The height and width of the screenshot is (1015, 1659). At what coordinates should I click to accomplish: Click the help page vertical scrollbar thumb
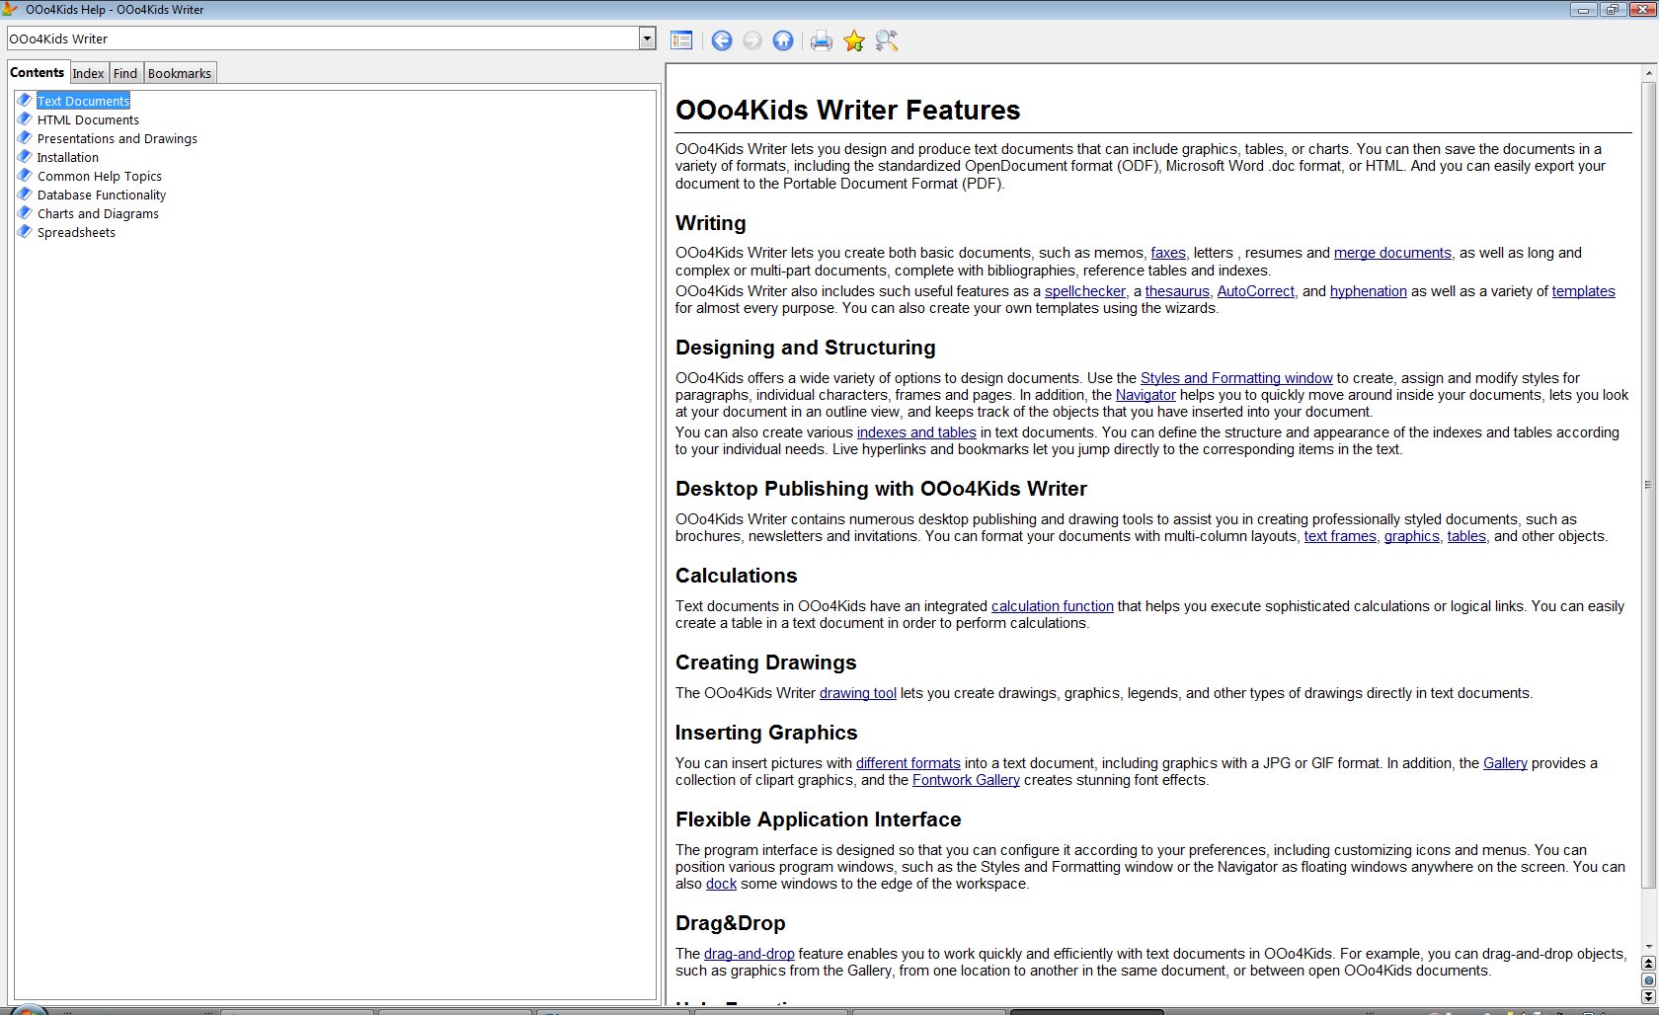[1648, 484]
